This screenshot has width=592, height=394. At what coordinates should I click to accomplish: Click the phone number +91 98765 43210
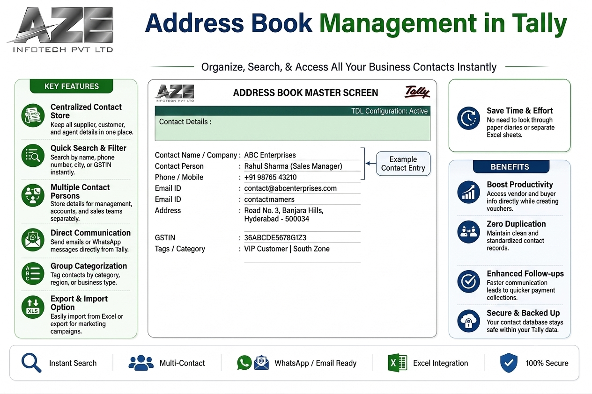coord(270,177)
